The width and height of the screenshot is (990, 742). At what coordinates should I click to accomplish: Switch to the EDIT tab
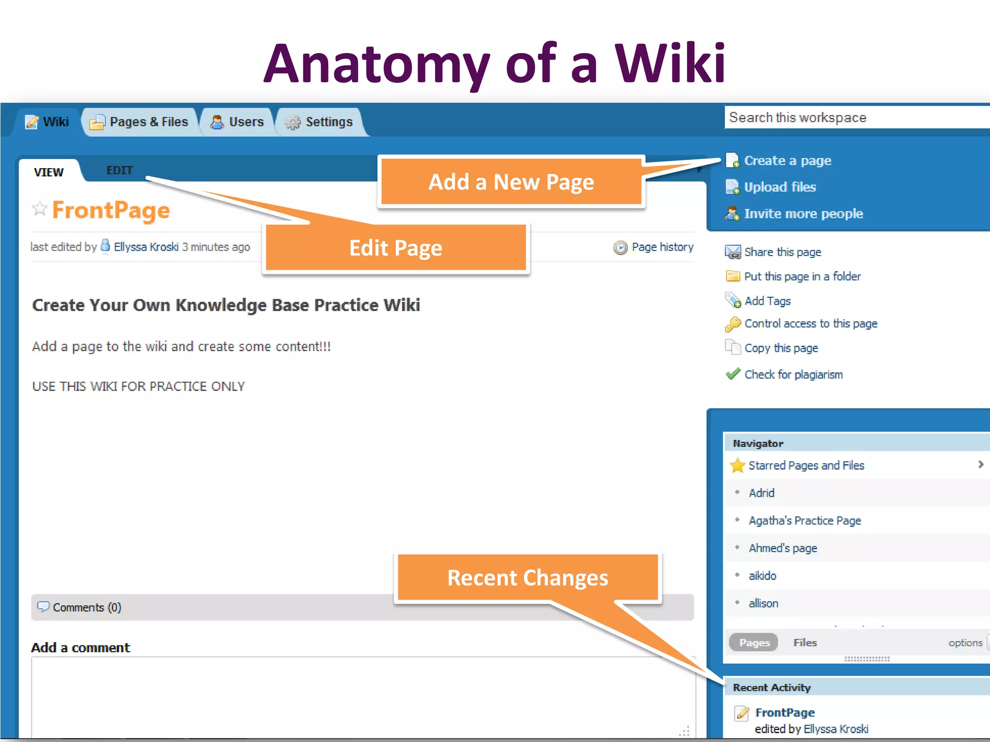pos(119,171)
